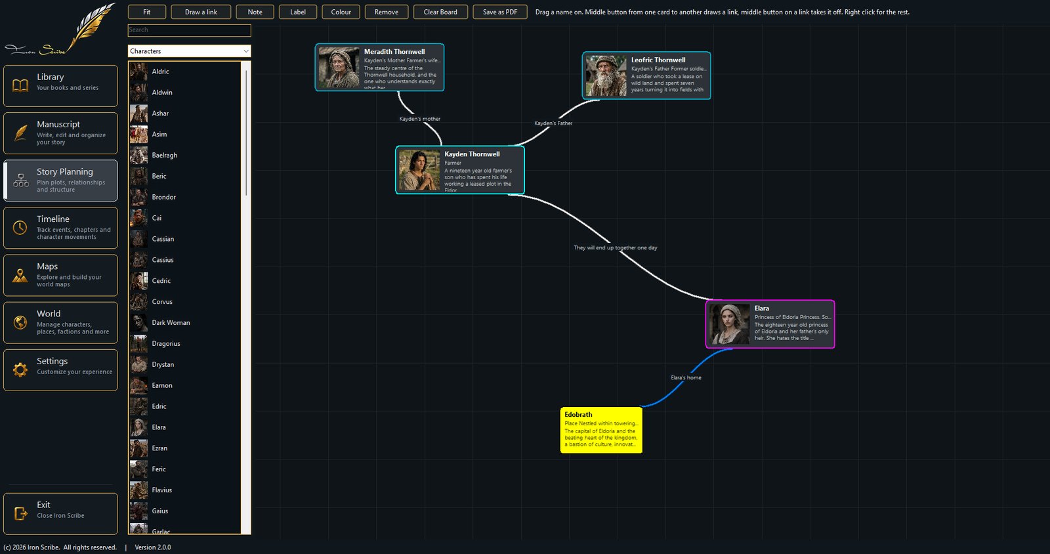Pick Ashar's portrait thumbnail

tap(138, 114)
